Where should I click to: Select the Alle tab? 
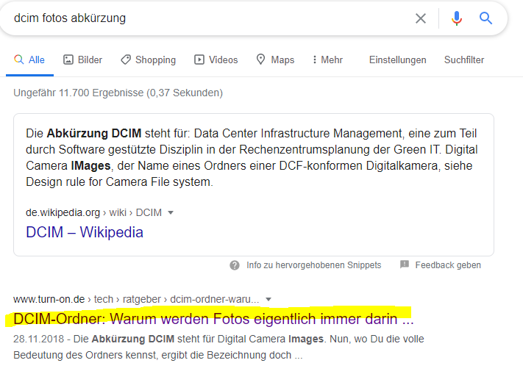click(29, 60)
